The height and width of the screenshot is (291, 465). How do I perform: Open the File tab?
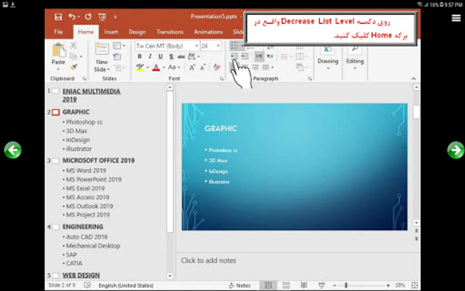pyautogui.click(x=58, y=32)
